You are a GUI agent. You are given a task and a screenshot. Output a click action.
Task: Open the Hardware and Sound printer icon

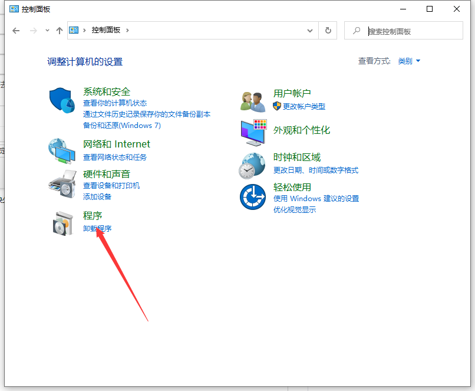62,184
